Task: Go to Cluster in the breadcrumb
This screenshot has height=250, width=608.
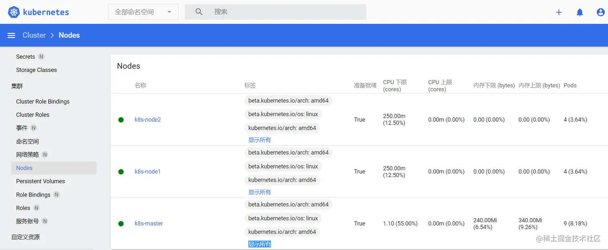Action: (x=34, y=35)
